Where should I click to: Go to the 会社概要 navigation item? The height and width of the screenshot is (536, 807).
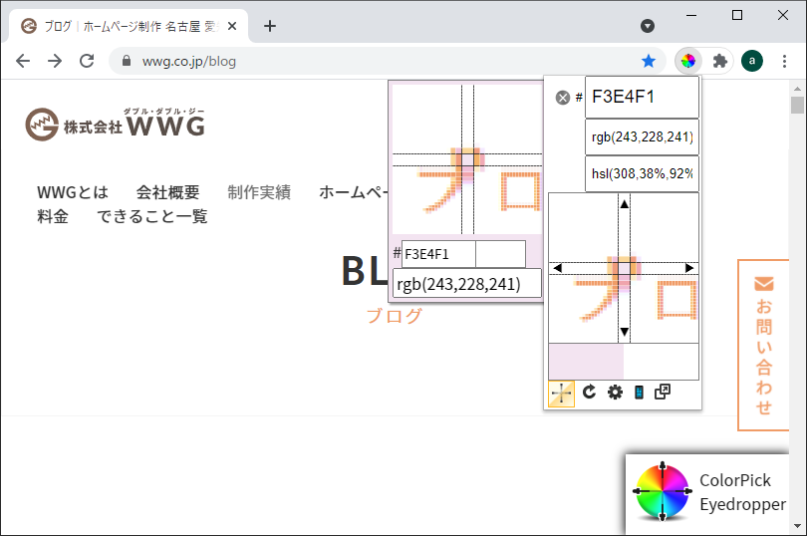[167, 192]
